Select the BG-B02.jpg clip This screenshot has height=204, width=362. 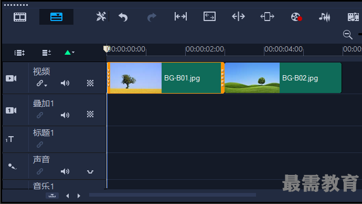point(283,78)
